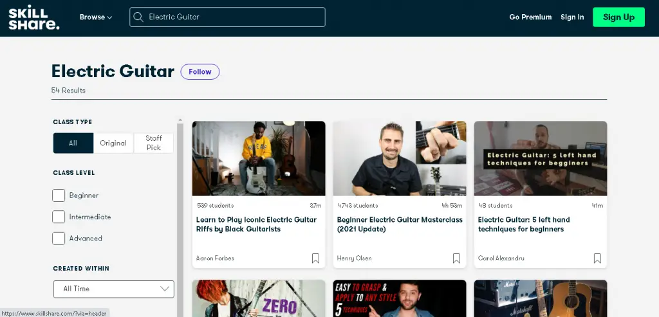The height and width of the screenshot is (317, 659).
Task: Check the Advanced level option
Action: pyautogui.click(x=59, y=239)
